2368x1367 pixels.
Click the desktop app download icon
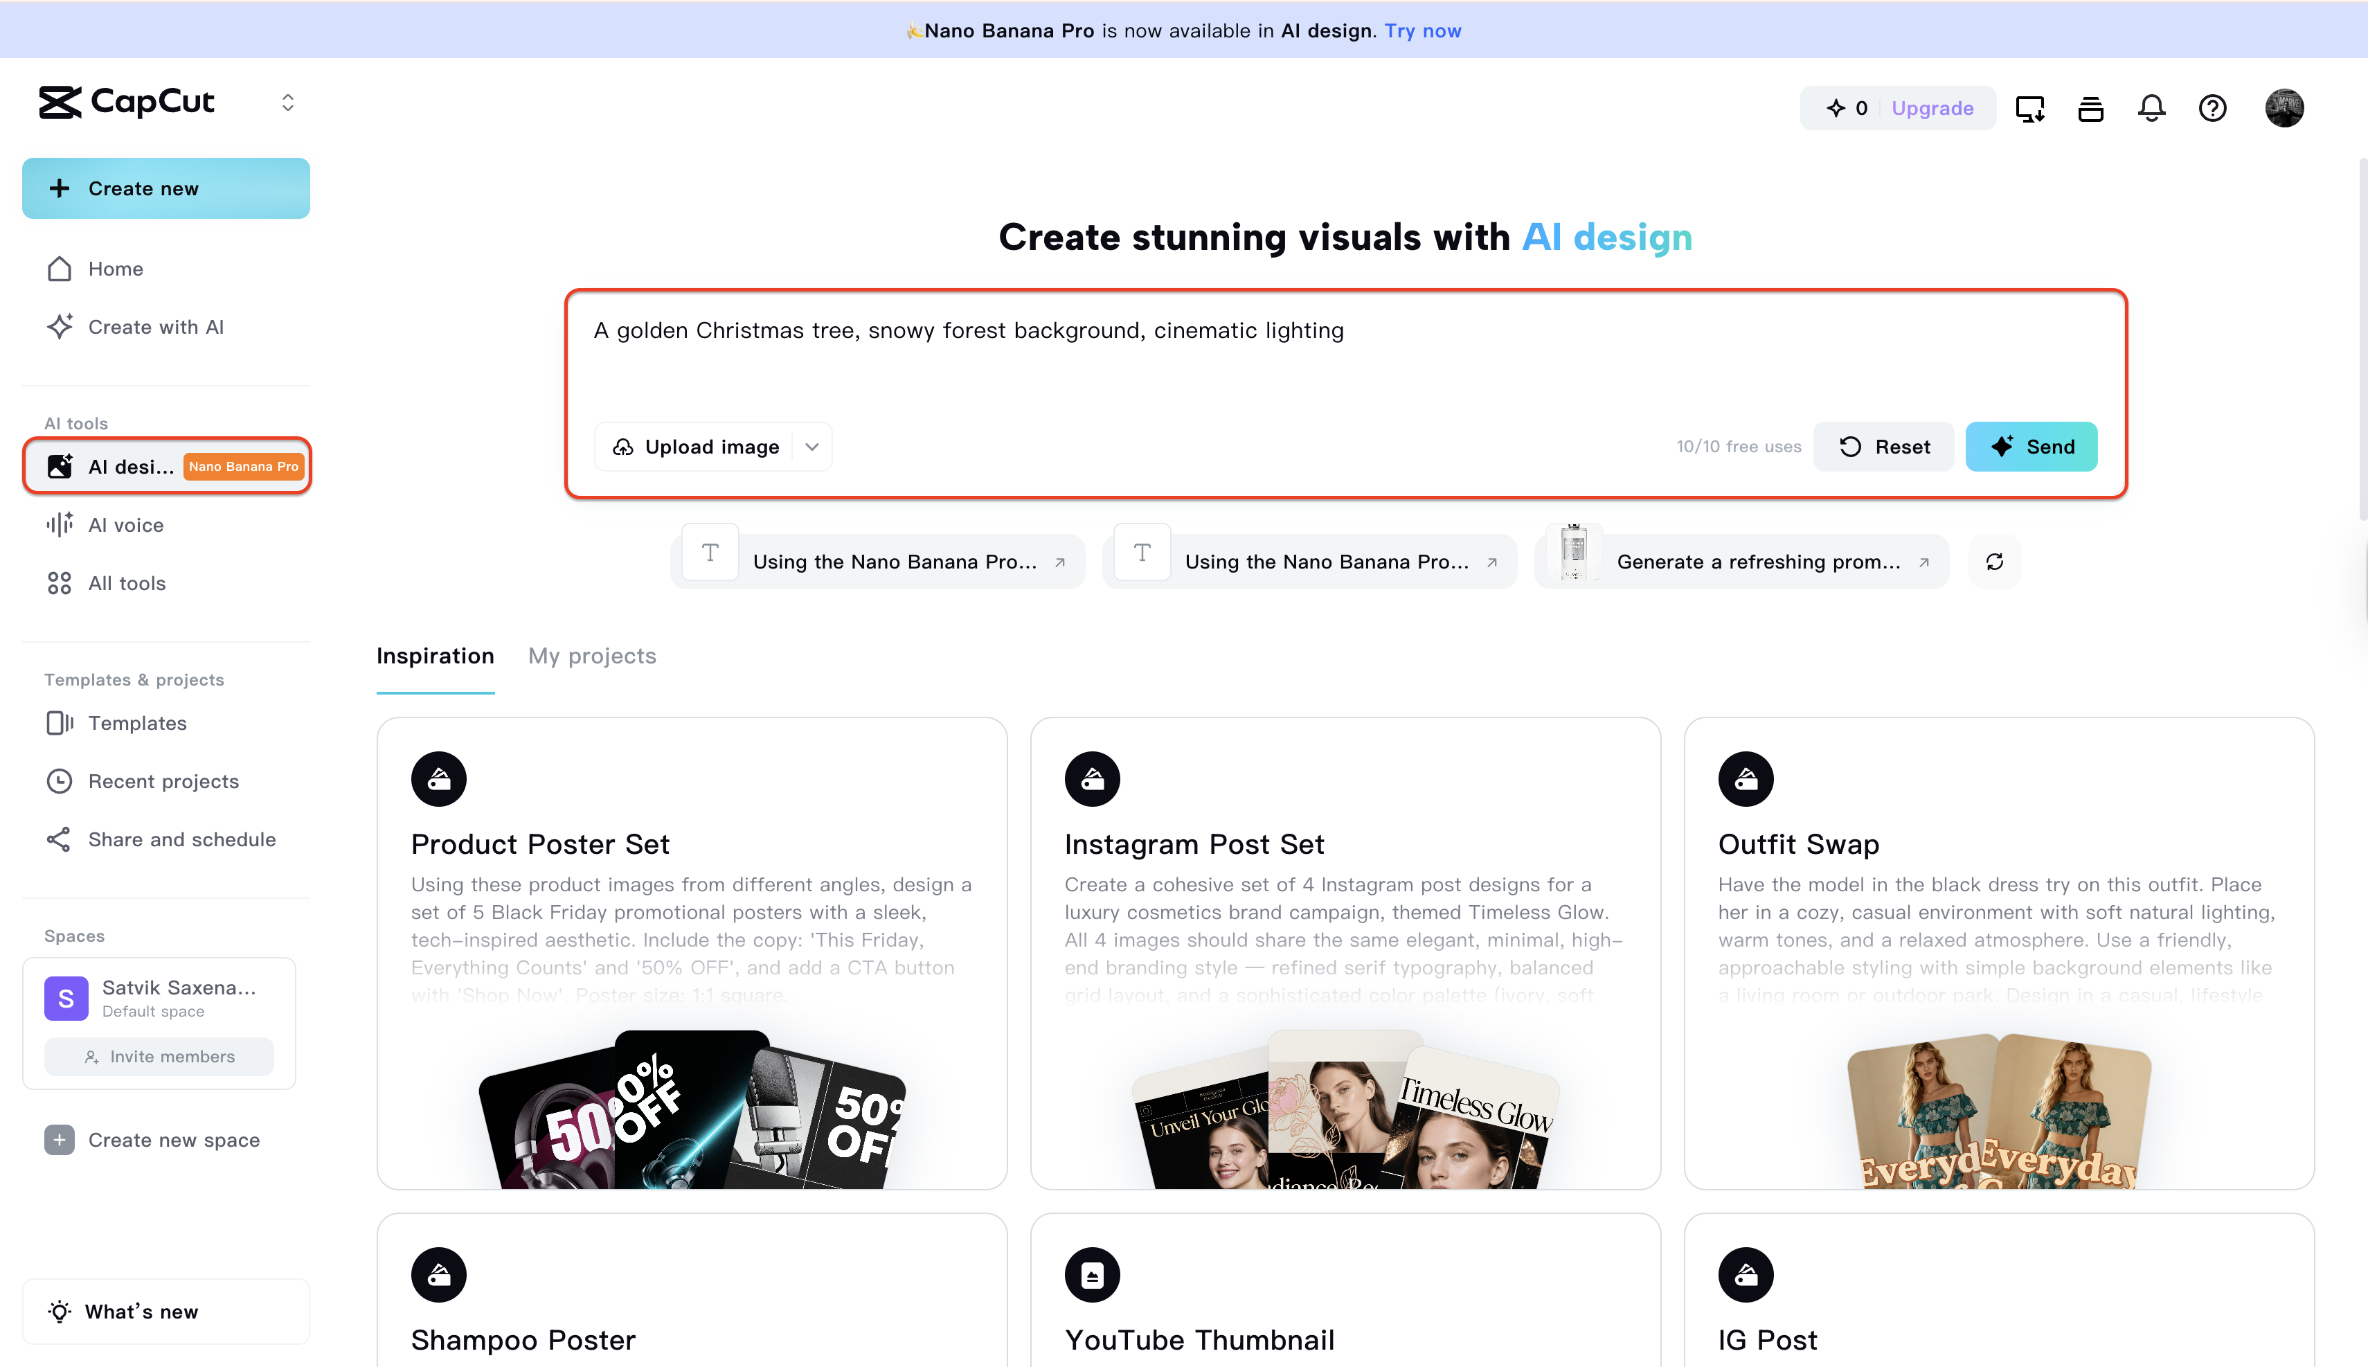pyautogui.click(x=2029, y=108)
